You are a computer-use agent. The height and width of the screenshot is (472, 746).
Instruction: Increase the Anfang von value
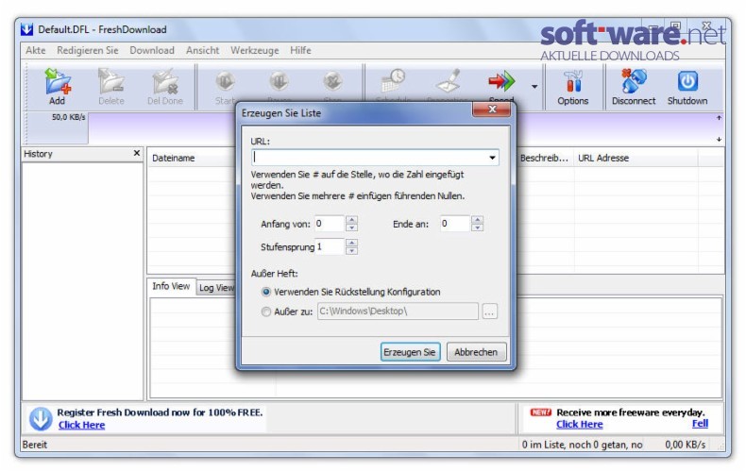point(351,219)
